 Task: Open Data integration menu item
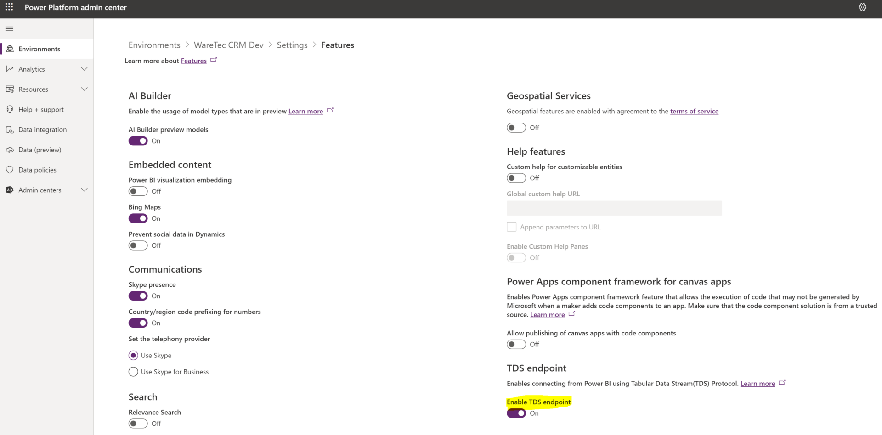click(47, 129)
